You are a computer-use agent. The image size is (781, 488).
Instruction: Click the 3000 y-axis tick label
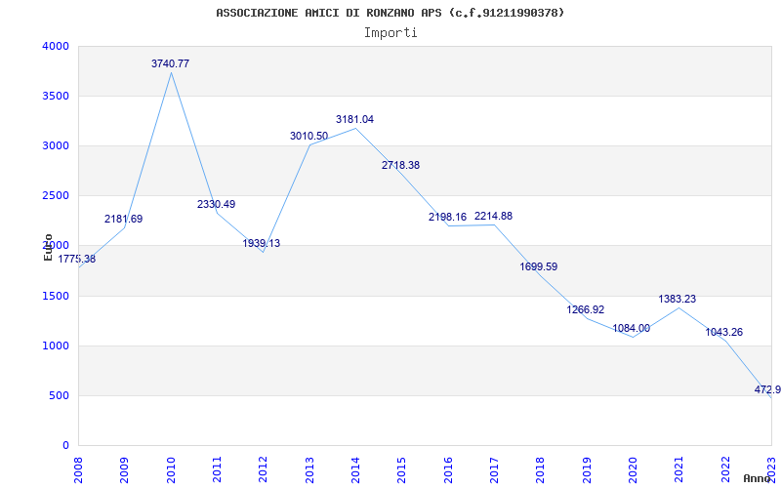(54, 145)
